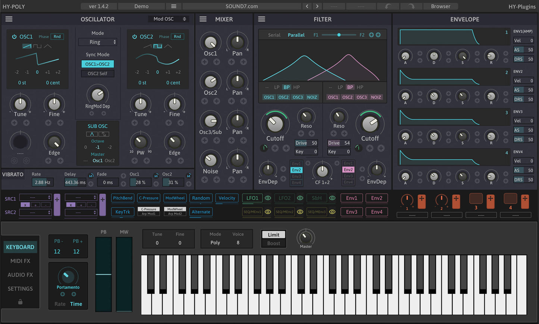Screen dimensions: 539x324
Task: Open the Filter section hamburger menu
Action: tap(262, 19)
